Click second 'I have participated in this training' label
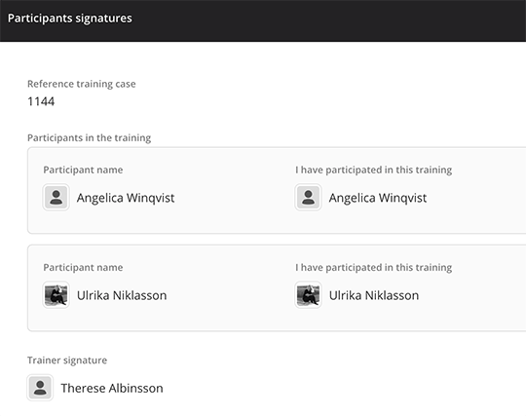 (374, 267)
